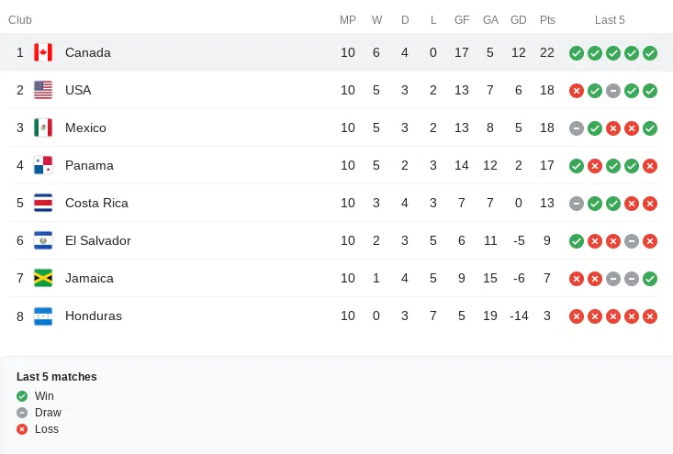Select the GD column header
673x454 pixels.
point(519,20)
